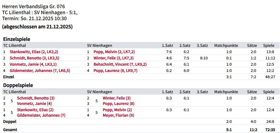
Task: Open Stankowitz, Elias singles player link
Action: [34, 52]
